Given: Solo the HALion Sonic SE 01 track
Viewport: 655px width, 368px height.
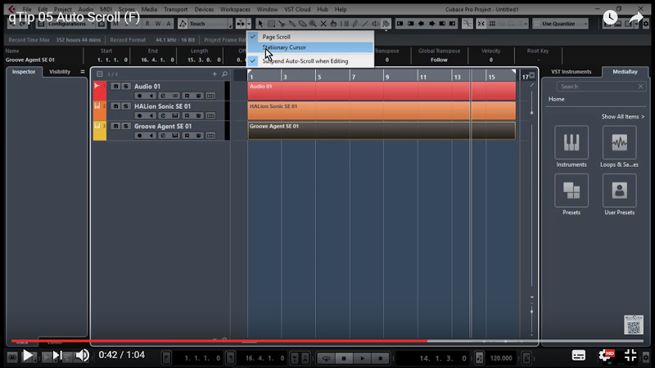Looking at the screenshot, I should (125, 106).
